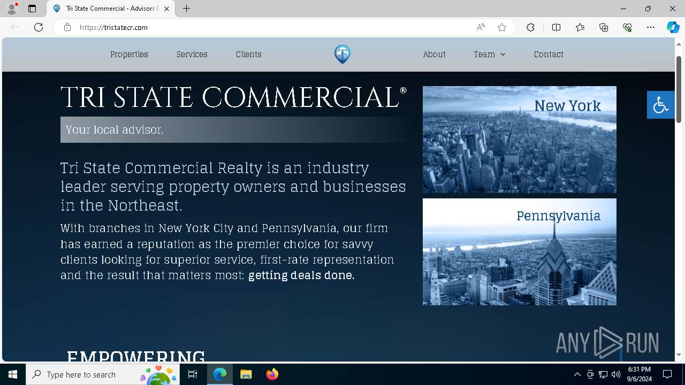Open the tab actions menu icon
The width and height of the screenshot is (685, 385).
coord(32,9)
